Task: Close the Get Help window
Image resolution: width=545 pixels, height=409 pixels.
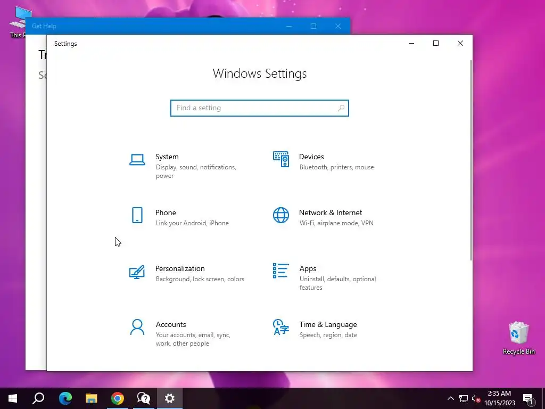Action: (338, 26)
